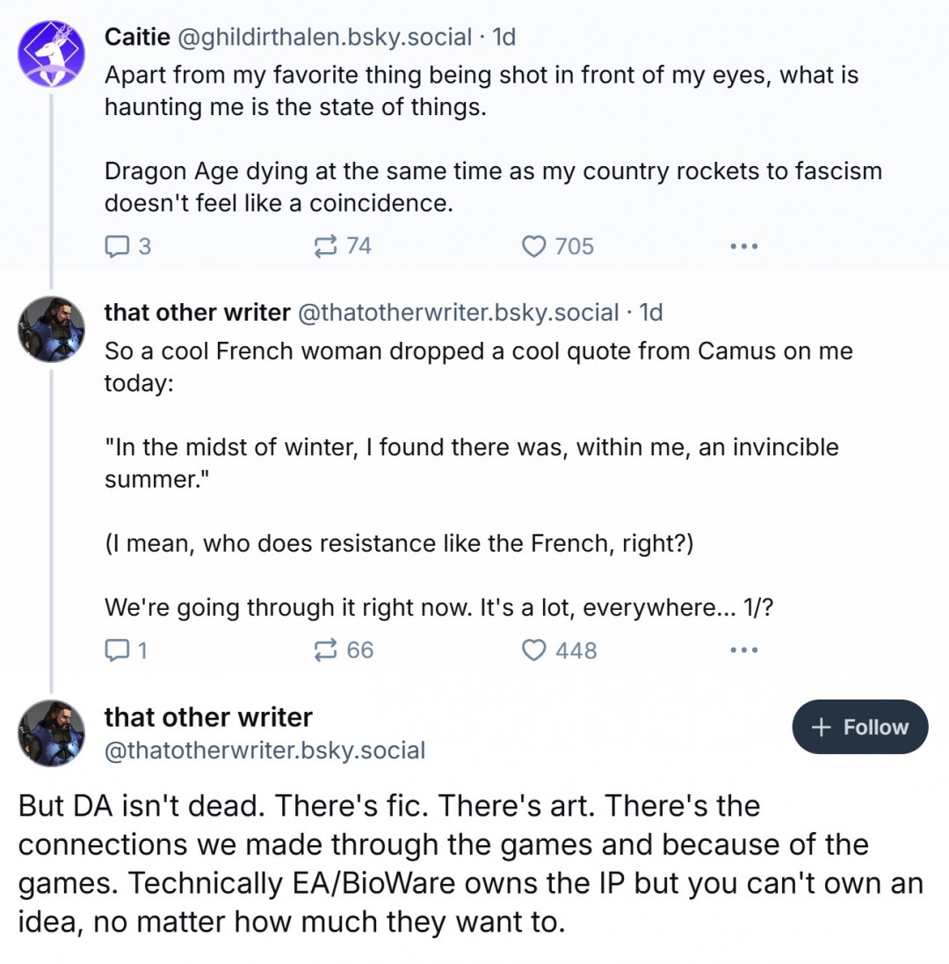Viewport: 949px width, 964px height.
Task: Click @thatotherwriter.bsky.social handle in Camus post
Action: (459, 312)
